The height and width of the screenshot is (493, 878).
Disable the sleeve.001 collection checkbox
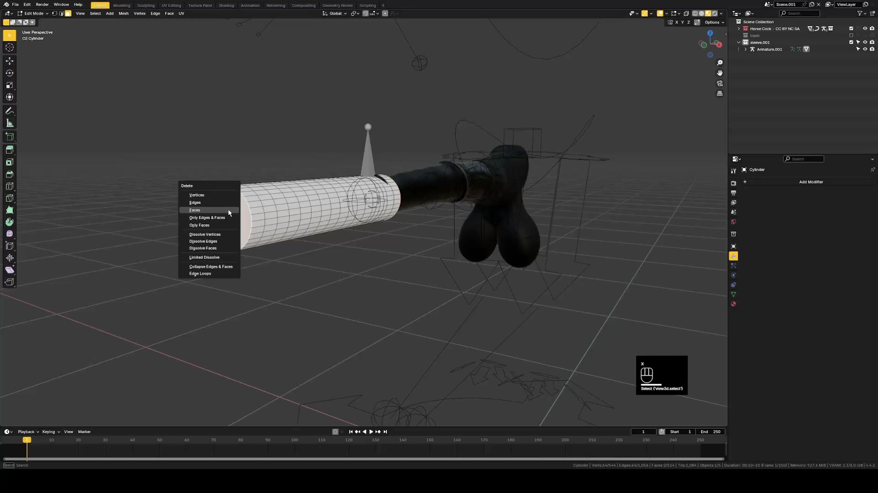[x=851, y=42]
